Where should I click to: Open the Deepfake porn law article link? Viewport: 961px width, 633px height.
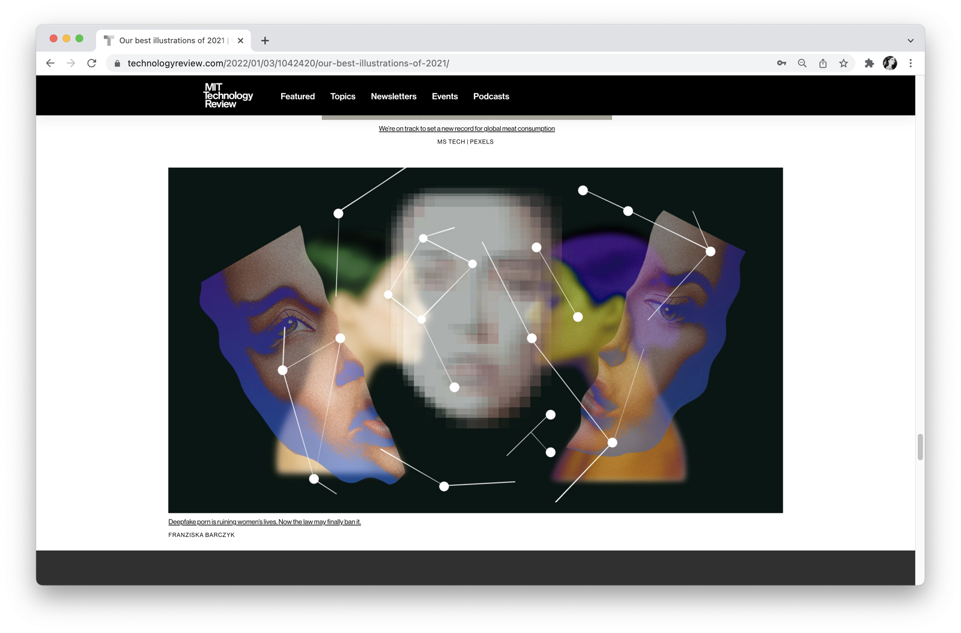[x=264, y=522]
